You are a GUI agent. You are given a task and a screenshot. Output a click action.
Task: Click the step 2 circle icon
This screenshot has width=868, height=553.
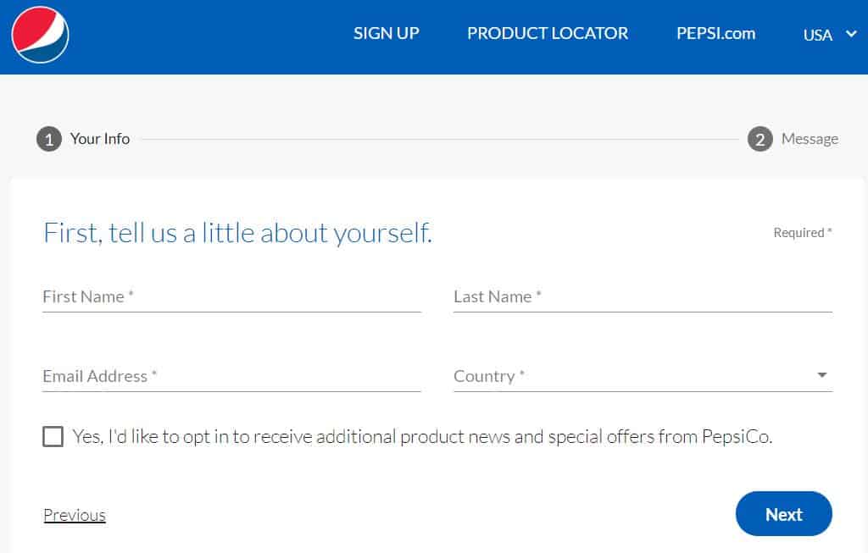coord(759,139)
